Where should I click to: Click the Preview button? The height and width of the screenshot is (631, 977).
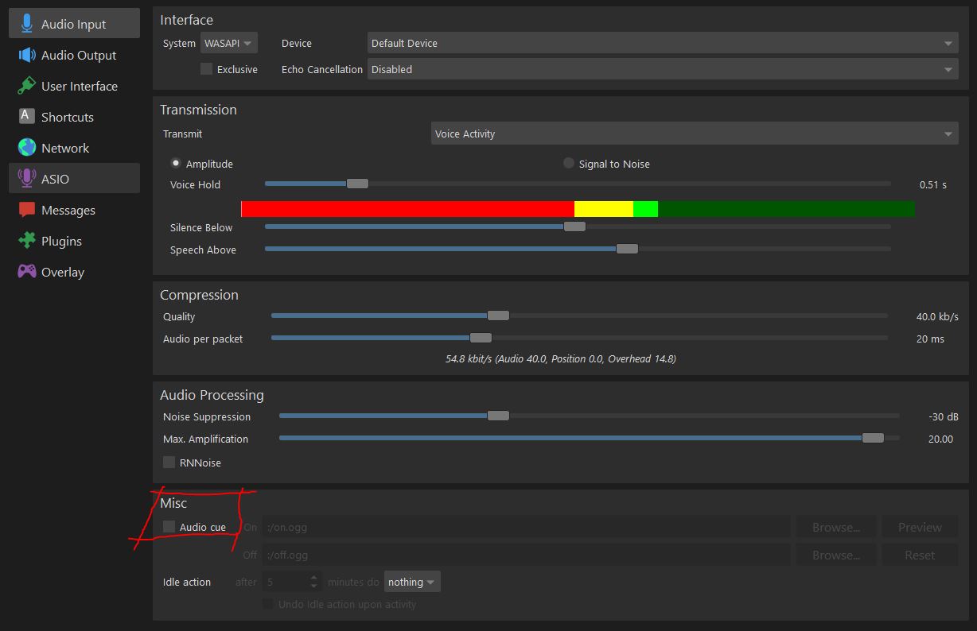[920, 527]
